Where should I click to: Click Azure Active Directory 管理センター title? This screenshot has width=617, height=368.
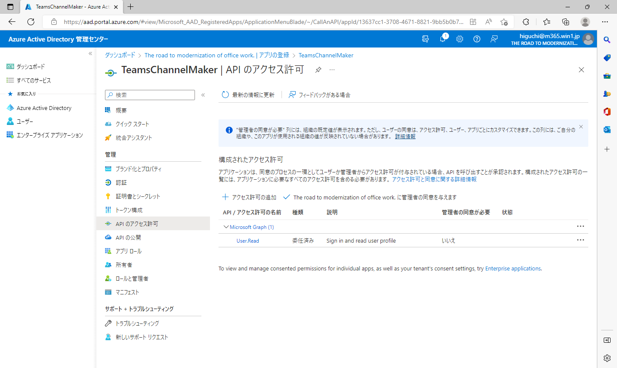(x=58, y=39)
